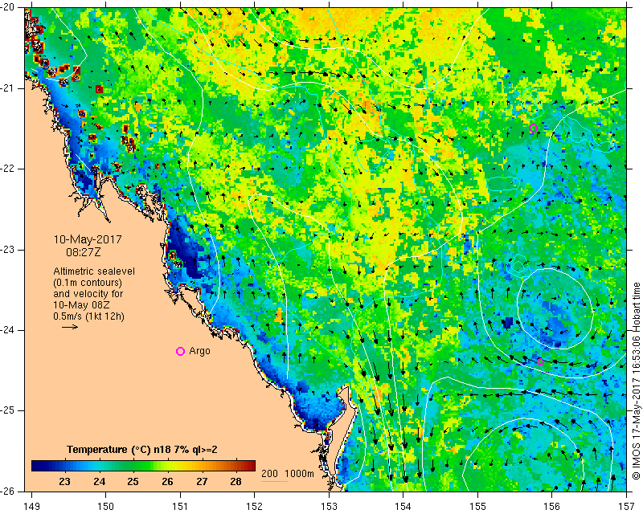Click the '08:27Z' time text

tap(84, 252)
